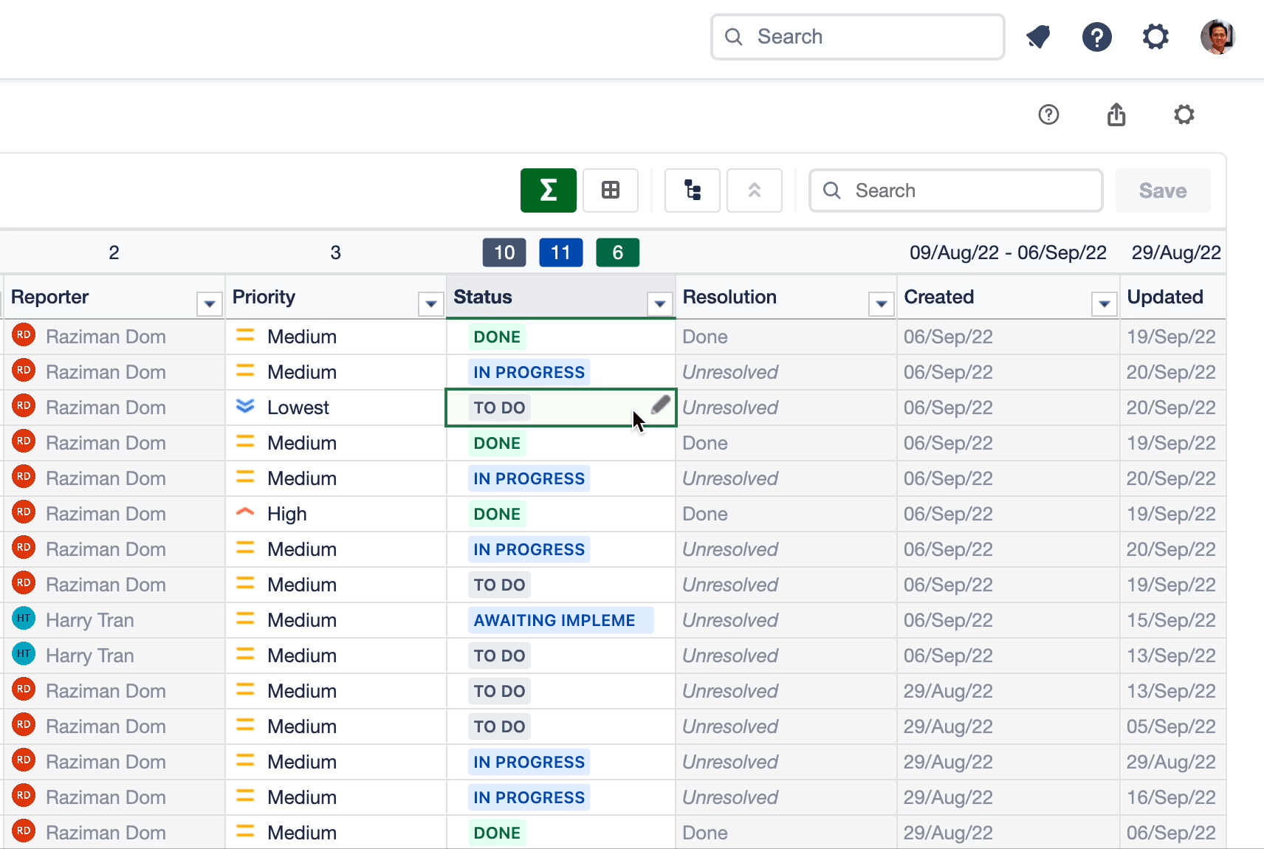Open the Created column filter dropdown
This screenshot has height=849, width=1264.
coord(1104,303)
